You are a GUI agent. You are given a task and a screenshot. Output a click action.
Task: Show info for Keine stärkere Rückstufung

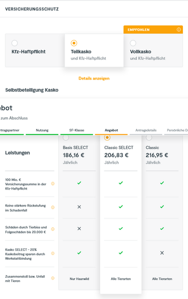(x=53, y=207)
